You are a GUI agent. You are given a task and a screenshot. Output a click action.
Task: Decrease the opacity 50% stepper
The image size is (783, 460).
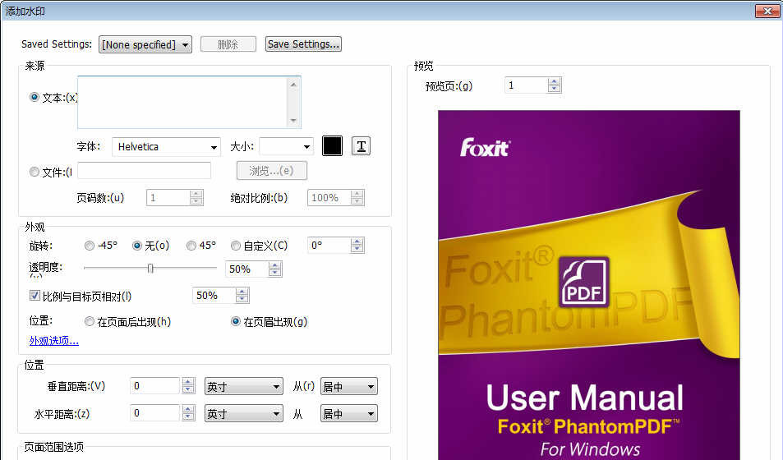[274, 273]
